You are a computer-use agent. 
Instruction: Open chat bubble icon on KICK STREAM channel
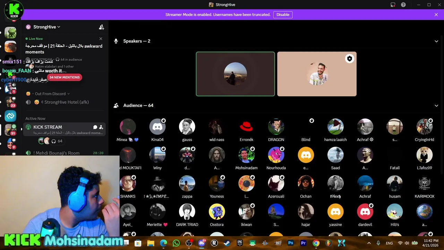pyautogui.click(x=95, y=127)
